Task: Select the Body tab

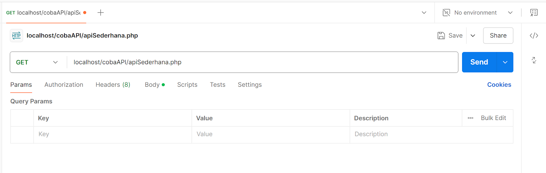Action: [152, 85]
